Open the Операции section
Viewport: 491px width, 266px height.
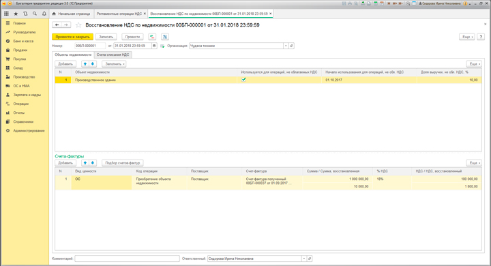pyautogui.click(x=20, y=104)
